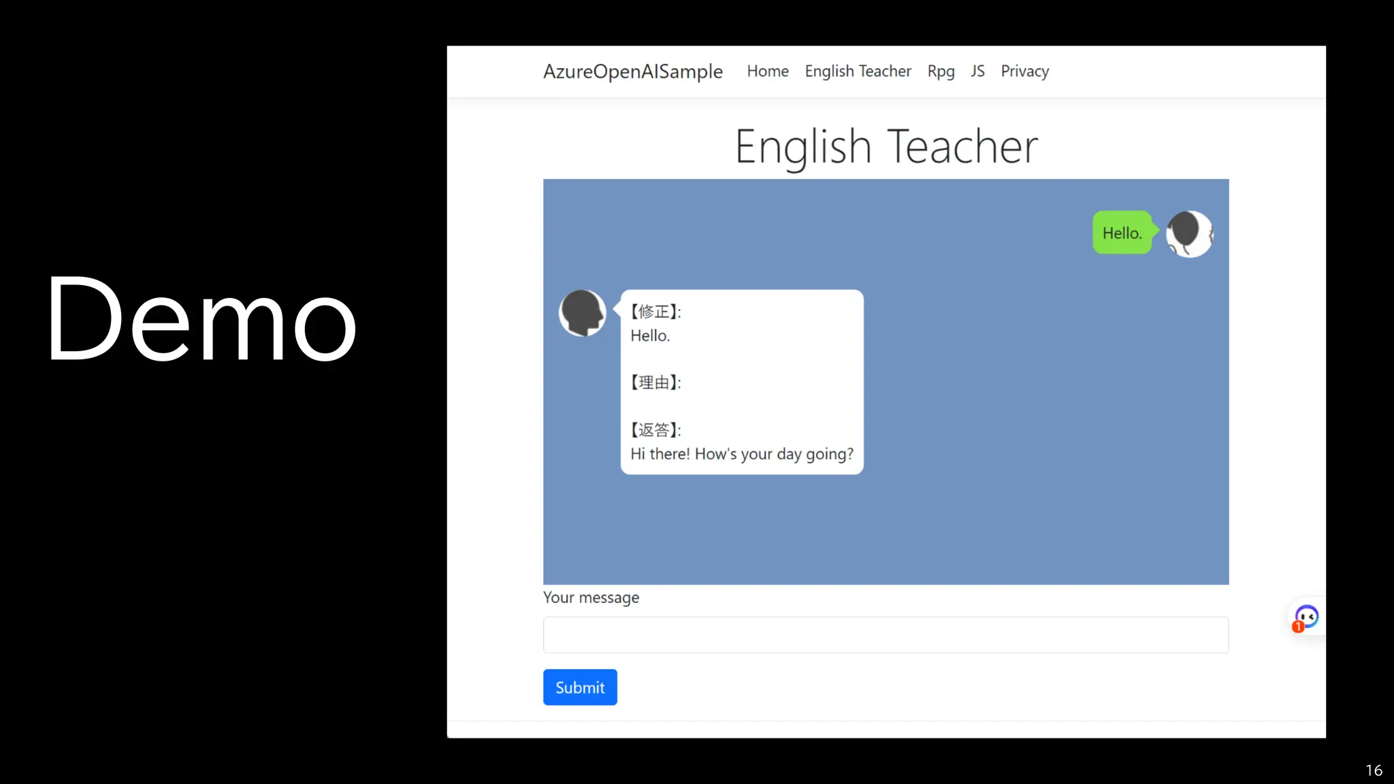Viewport: 1394px width, 784px height.
Task: Open the Privacy link
Action: coord(1024,71)
